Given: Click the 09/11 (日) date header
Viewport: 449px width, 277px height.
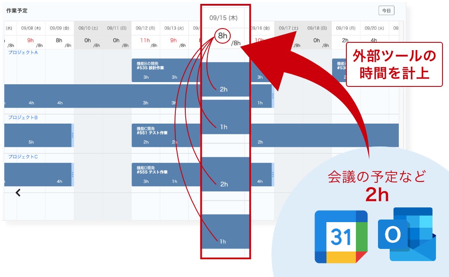Looking at the screenshot, I should pyautogui.click(x=117, y=28).
